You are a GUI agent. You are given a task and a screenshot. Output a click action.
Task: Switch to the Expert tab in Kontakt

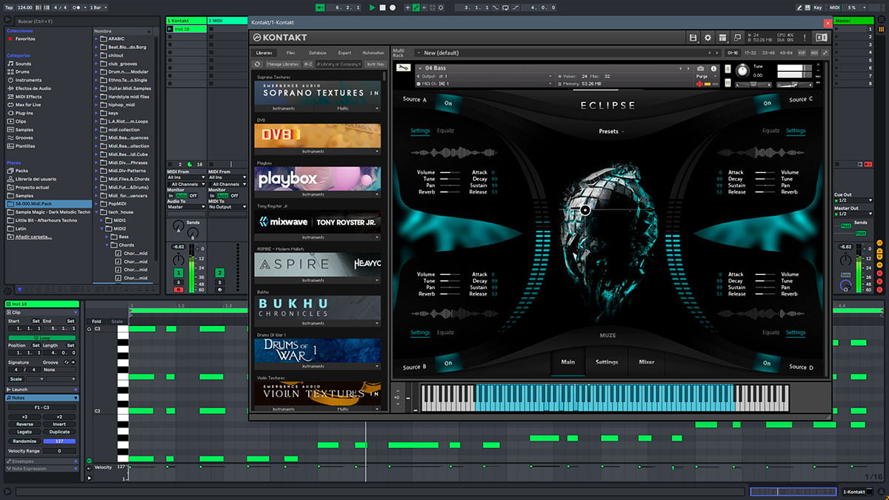coord(344,53)
